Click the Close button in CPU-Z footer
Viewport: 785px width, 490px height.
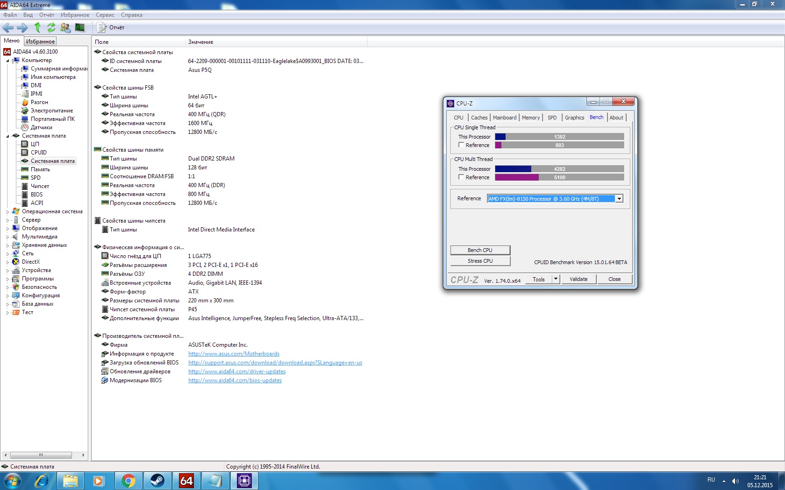[614, 279]
